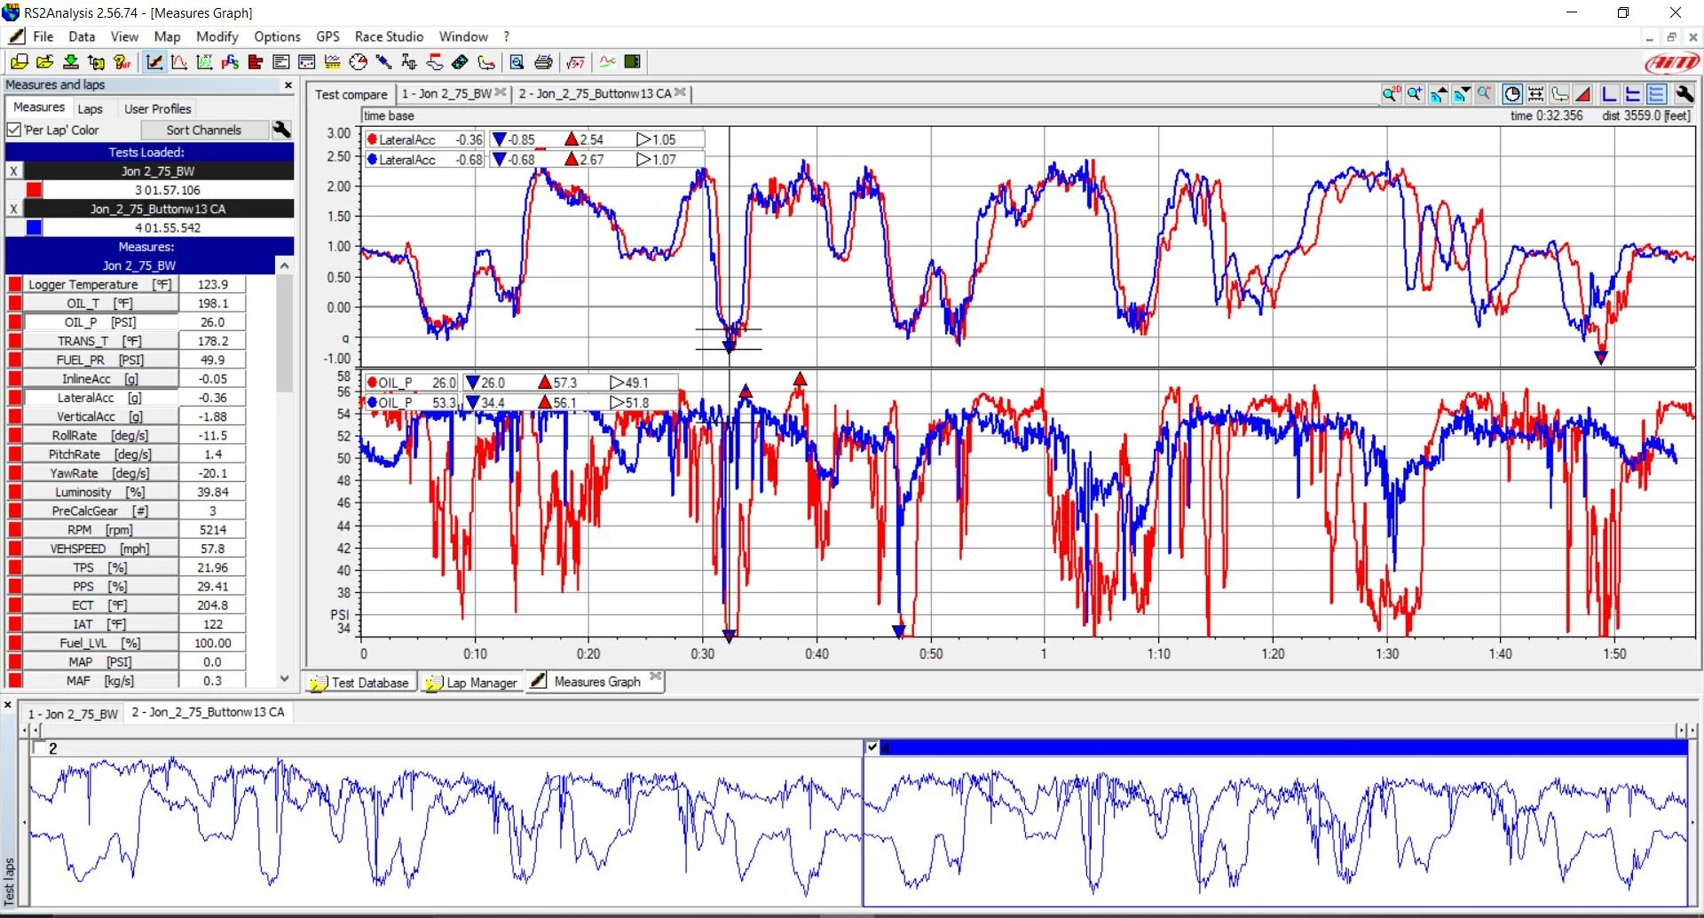Viewport: 1704px width, 918px height.
Task: Close the Measures Graph bottom tab
Action: tap(655, 677)
